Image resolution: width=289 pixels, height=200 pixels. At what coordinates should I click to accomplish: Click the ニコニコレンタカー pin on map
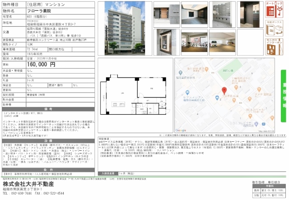[256, 124]
